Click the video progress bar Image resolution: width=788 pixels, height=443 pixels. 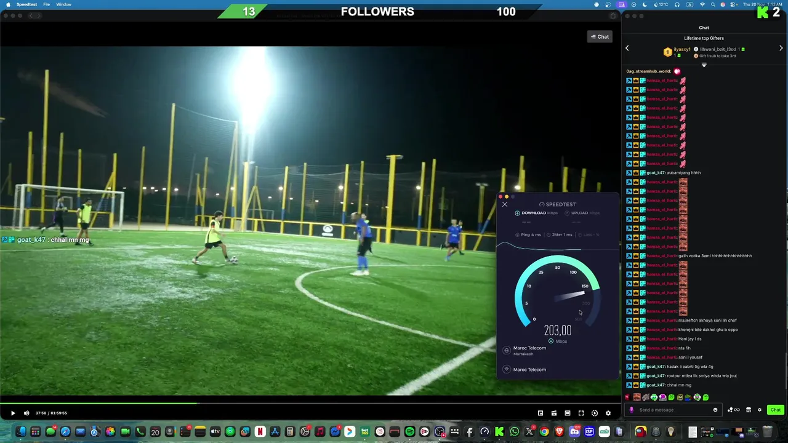click(310, 404)
